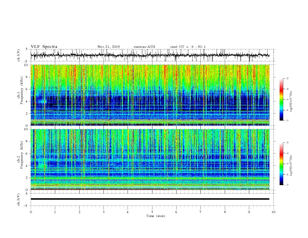This screenshot has width=308, height=238.
Task: Click the "start UT = 6 :30: 1" text
Action: [188, 47]
